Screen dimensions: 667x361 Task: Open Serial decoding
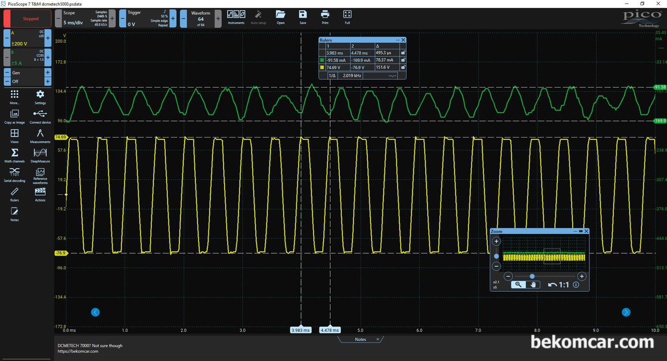click(x=15, y=175)
